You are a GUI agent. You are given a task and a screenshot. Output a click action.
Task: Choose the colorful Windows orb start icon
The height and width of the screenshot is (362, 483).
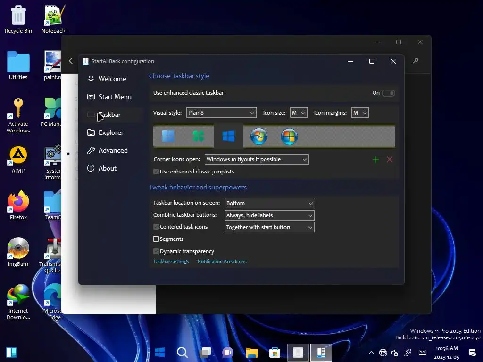(x=289, y=136)
